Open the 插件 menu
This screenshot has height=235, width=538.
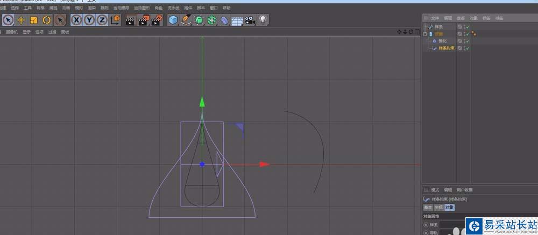coord(188,8)
